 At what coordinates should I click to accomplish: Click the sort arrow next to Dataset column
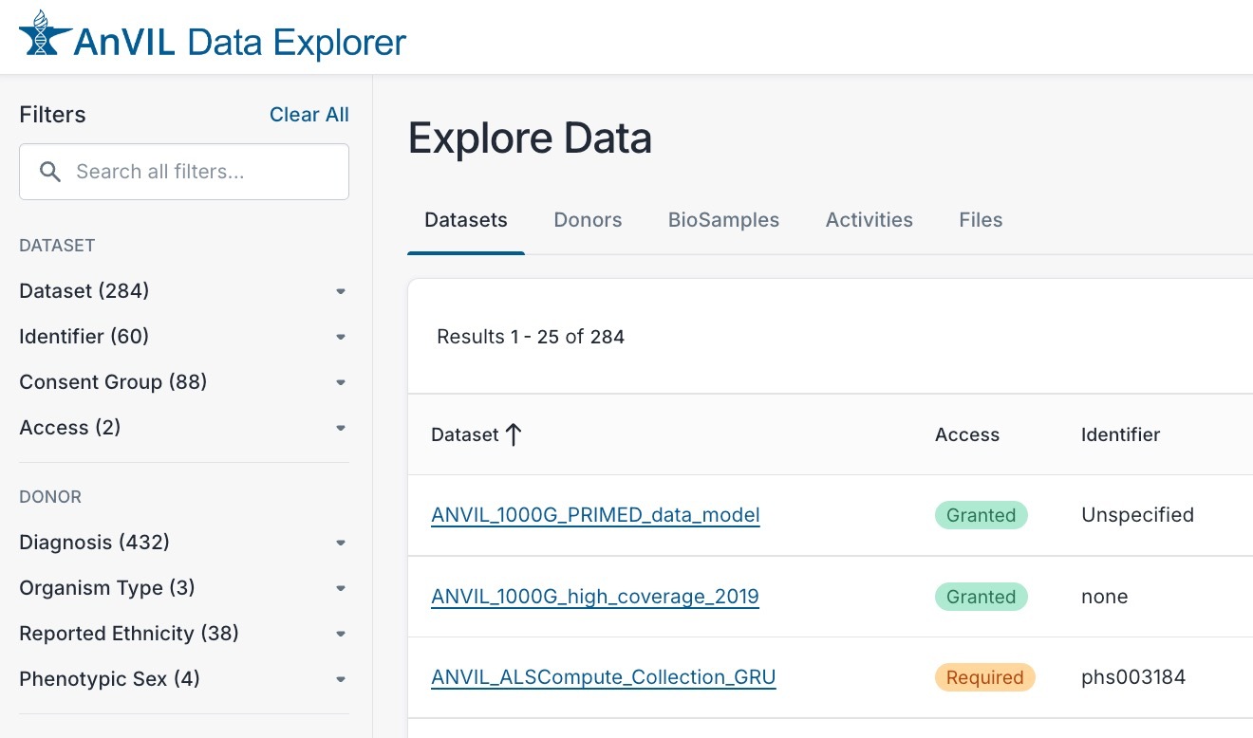514,435
